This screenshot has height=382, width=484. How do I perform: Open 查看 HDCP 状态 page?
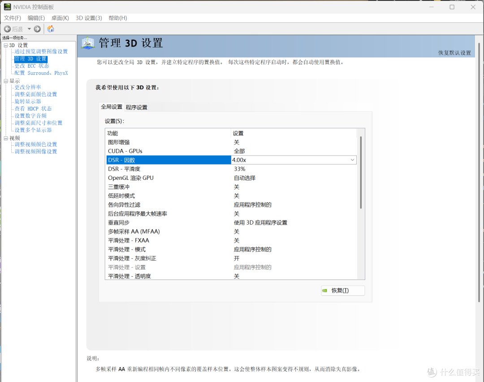33,109
